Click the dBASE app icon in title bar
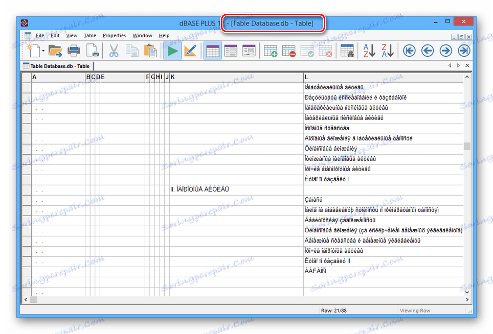Image resolution: width=493 pixels, height=334 pixels. [x=25, y=23]
